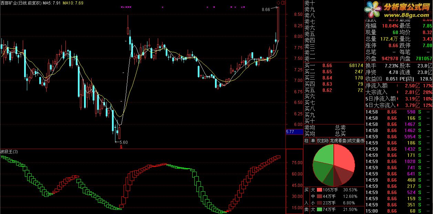
Task: Switch to the 柱 tab
Action: 307,140
